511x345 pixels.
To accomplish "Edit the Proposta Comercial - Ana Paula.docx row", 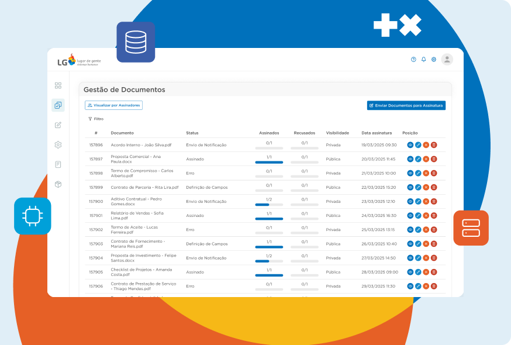I will pyautogui.click(x=417, y=159).
